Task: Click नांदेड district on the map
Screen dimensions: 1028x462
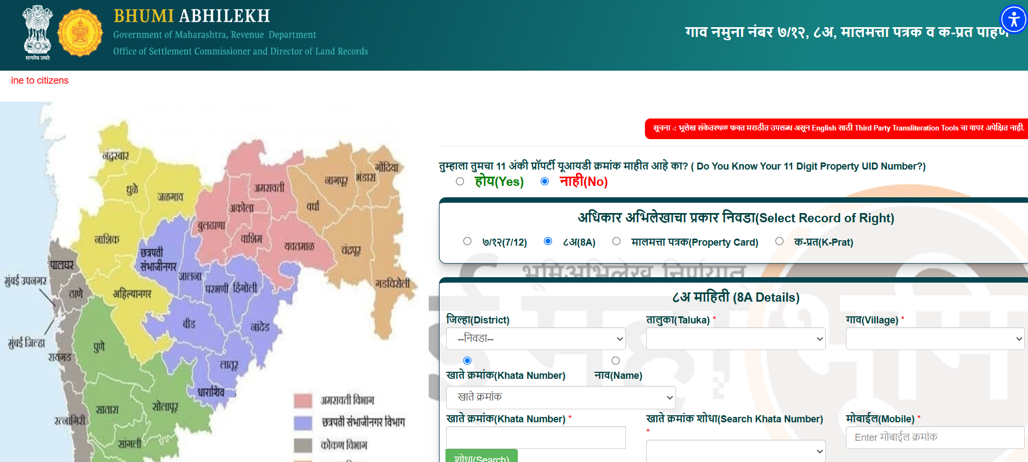Action: click(260, 327)
